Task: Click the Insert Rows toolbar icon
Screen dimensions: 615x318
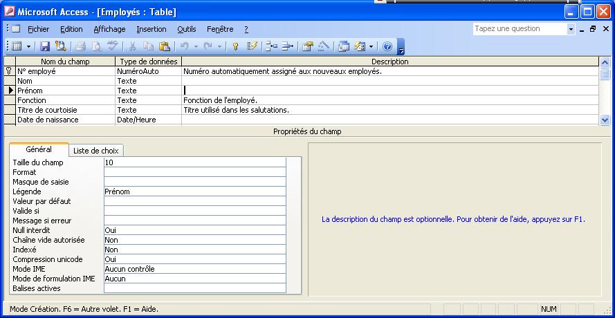Action: click(271, 46)
